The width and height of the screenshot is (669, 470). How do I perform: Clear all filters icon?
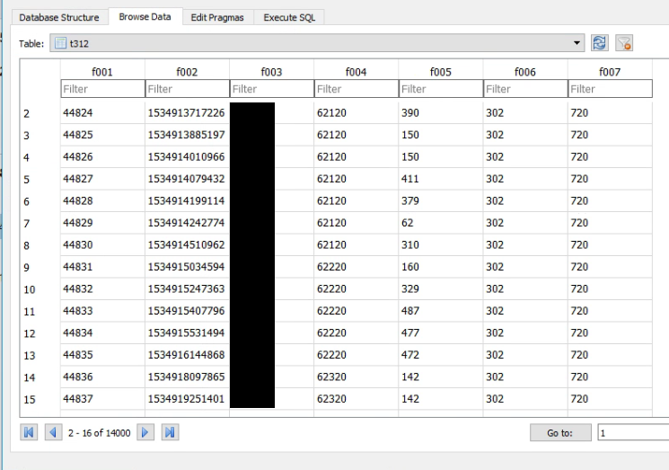click(624, 43)
